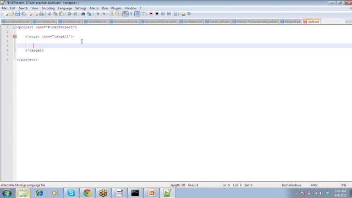The image size is (352, 198).
Task: Cut selection with the scissors icon
Action: pyautogui.click(x=50, y=14)
